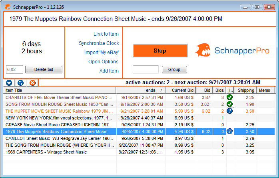
Task: Click current bid 2.19 US $
Action: tap(184, 125)
